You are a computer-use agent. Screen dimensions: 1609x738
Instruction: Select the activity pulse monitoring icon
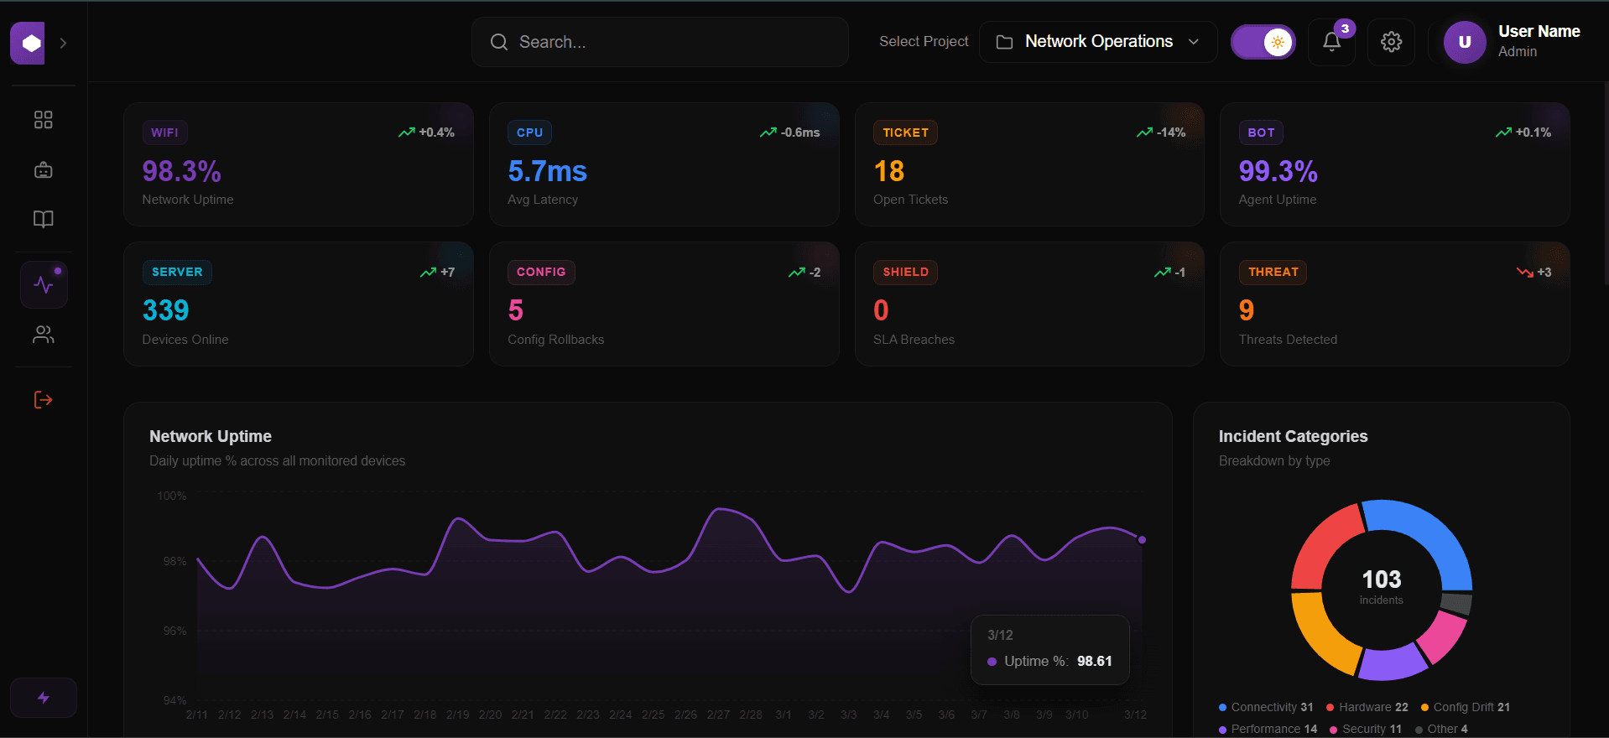44,285
